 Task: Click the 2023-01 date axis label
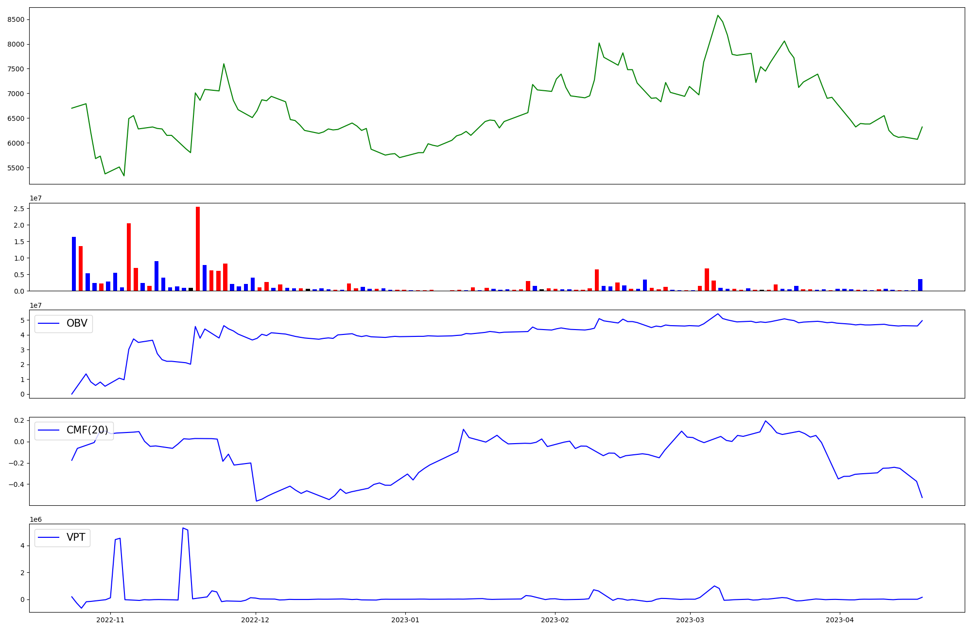[405, 620]
